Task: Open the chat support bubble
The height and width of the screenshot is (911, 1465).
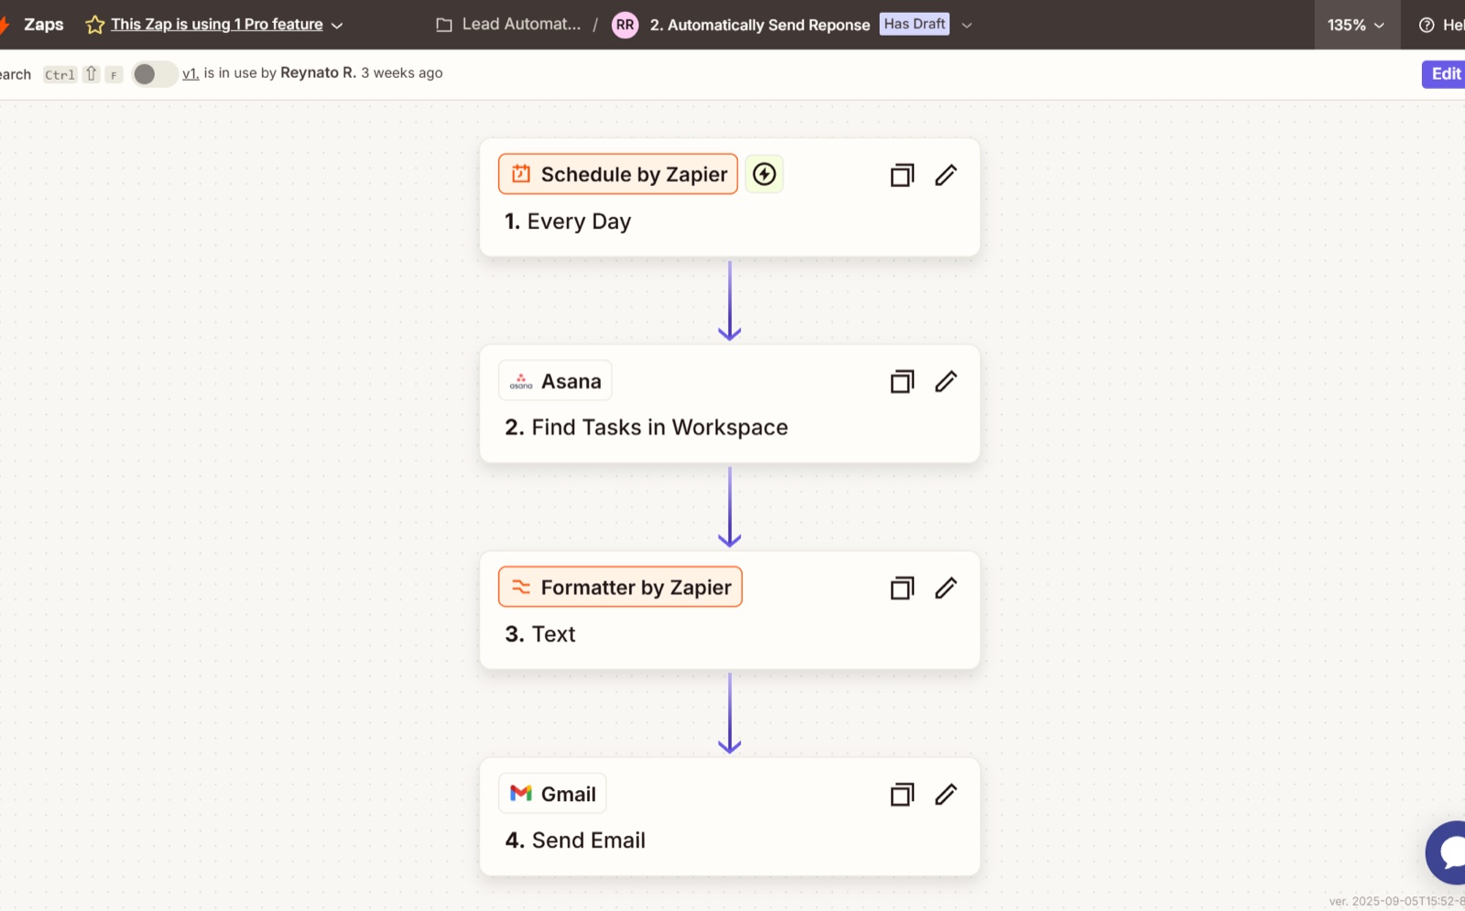Action: pos(1448,852)
